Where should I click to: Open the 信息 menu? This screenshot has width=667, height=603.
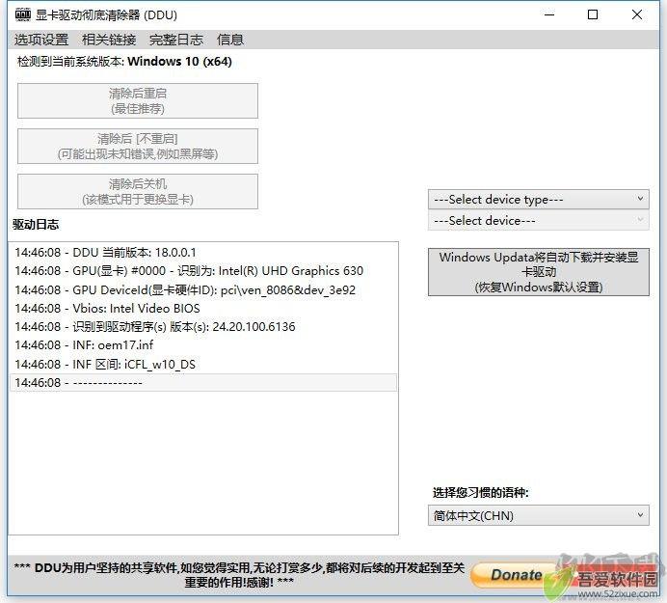230,40
